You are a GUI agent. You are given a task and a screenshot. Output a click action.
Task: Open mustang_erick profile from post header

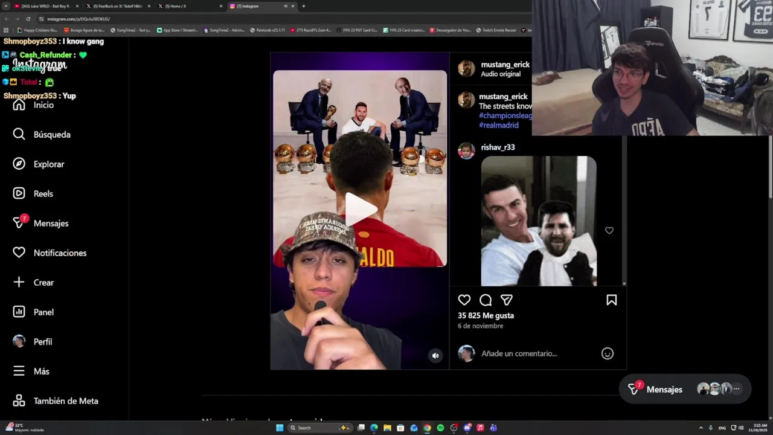pyautogui.click(x=505, y=65)
